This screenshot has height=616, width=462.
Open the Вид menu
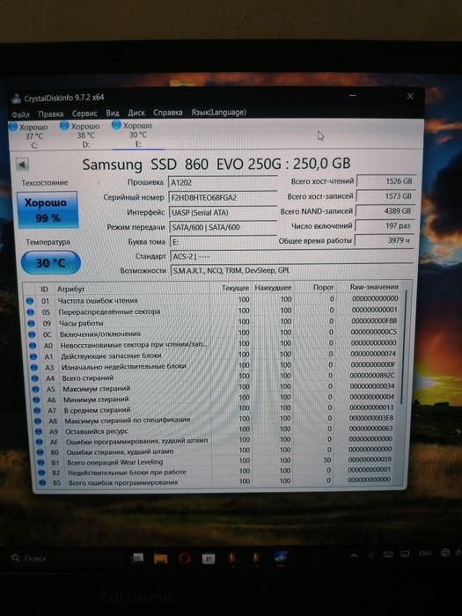[x=113, y=113]
